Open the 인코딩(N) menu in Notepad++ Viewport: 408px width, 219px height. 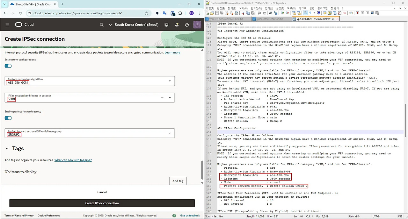tap(257, 8)
